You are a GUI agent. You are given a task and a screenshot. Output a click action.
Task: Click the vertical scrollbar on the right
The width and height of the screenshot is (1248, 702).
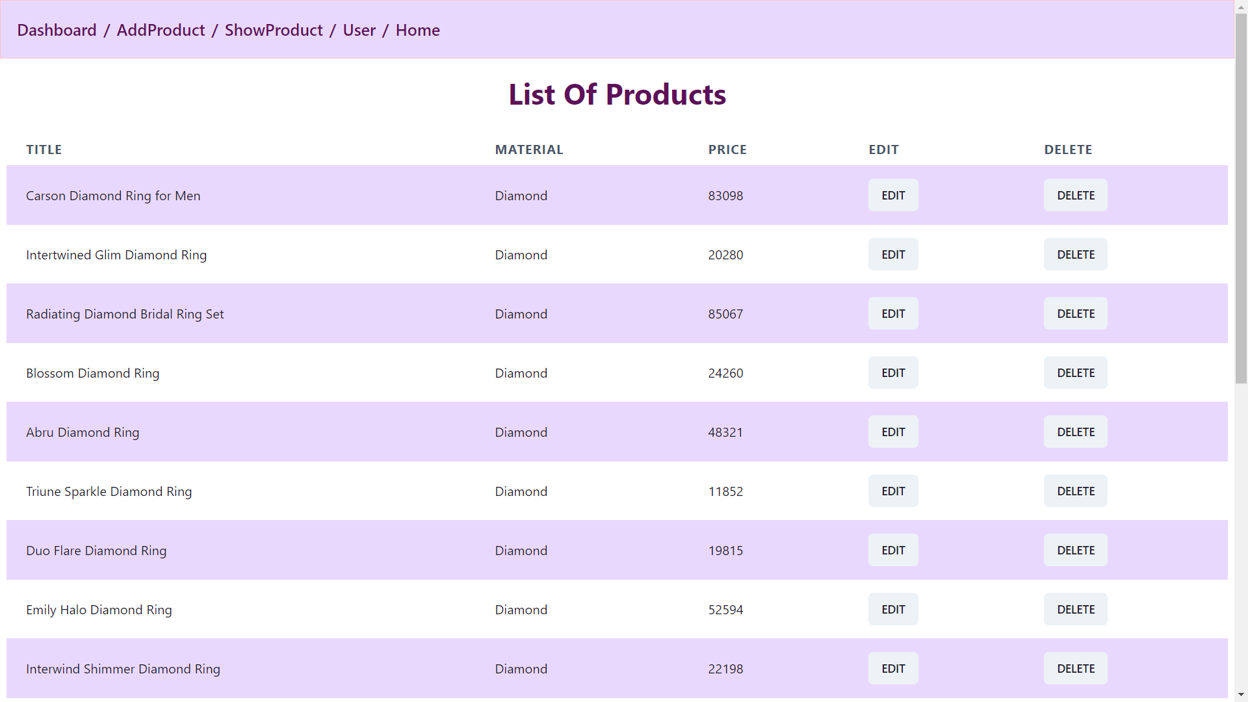[1241, 195]
